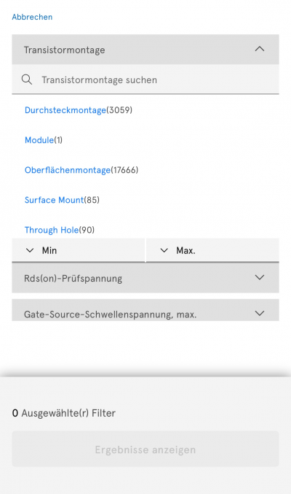
Task: Pick the Surface Mount filter option
Action: (54, 200)
